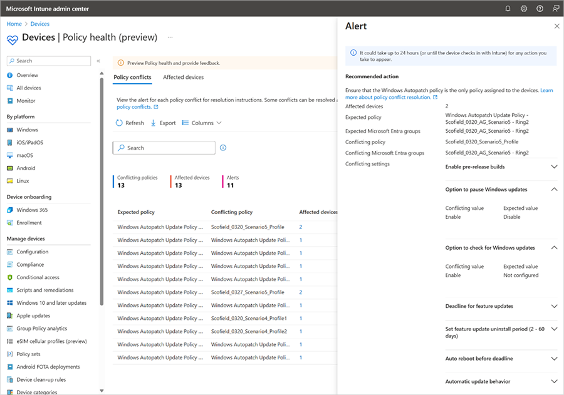This screenshot has height=395, width=564.
Task: Open affected devices count for Scofield_0320_Scenario5_Profile
Action: coord(301,227)
